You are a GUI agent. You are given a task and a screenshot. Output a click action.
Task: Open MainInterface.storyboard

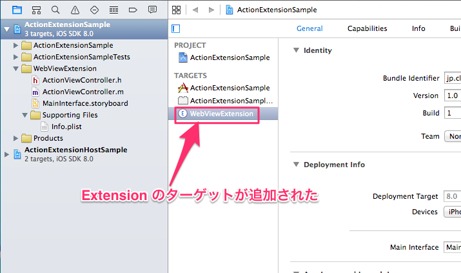click(85, 103)
